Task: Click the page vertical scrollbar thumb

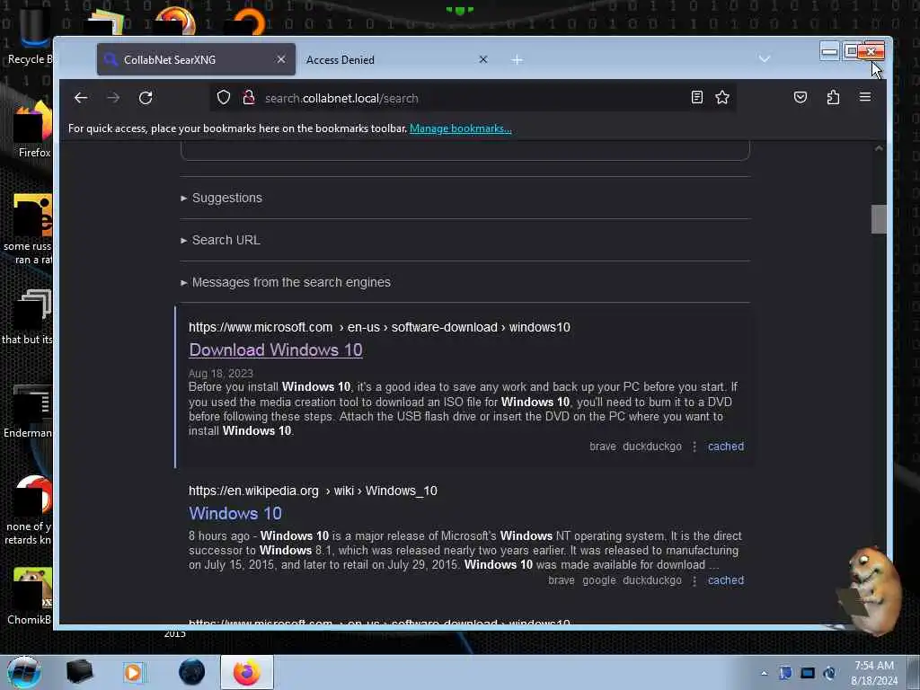Action: [x=879, y=219]
